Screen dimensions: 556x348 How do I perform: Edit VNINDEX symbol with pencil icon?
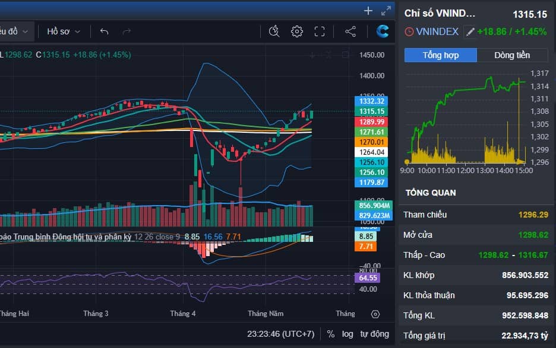[x=470, y=32]
